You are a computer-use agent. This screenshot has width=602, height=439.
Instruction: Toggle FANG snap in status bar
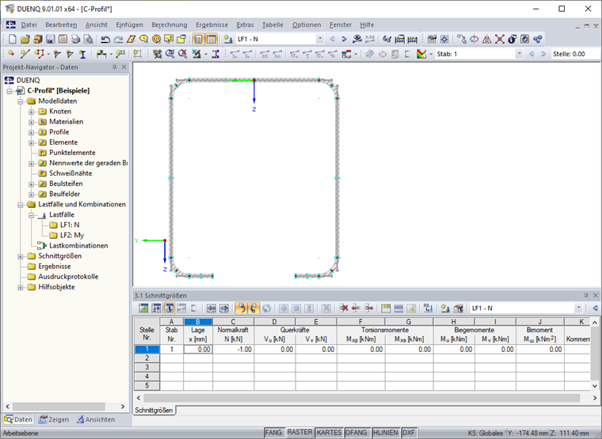pyautogui.click(x=273, y=433)
